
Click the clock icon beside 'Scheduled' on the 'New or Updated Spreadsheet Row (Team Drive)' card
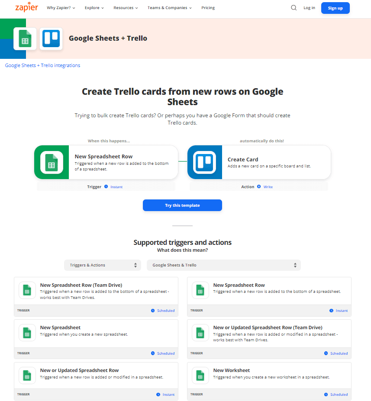coord(326,353)
